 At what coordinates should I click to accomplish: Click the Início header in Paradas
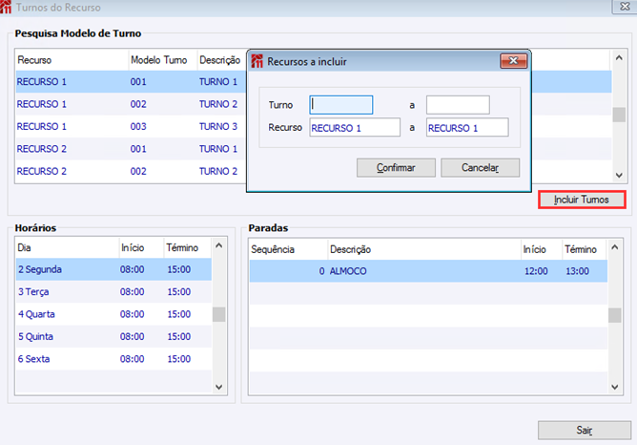point(542,249)
